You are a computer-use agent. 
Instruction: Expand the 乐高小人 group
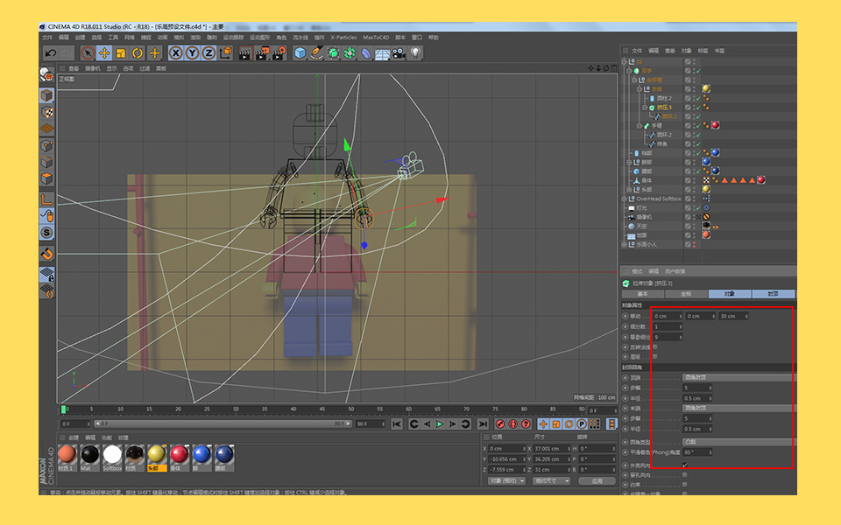click(625, 244)
